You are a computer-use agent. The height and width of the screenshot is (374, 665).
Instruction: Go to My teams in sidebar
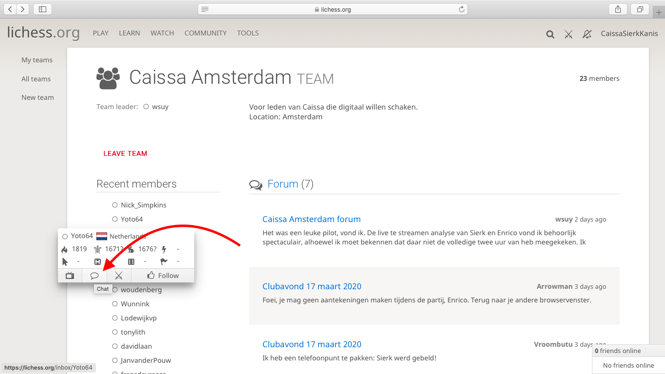pyautogui.click(x=37, y=60)
